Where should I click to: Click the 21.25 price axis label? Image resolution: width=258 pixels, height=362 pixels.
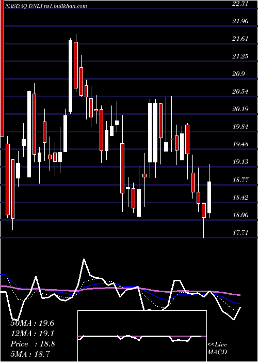pos(240,56)
